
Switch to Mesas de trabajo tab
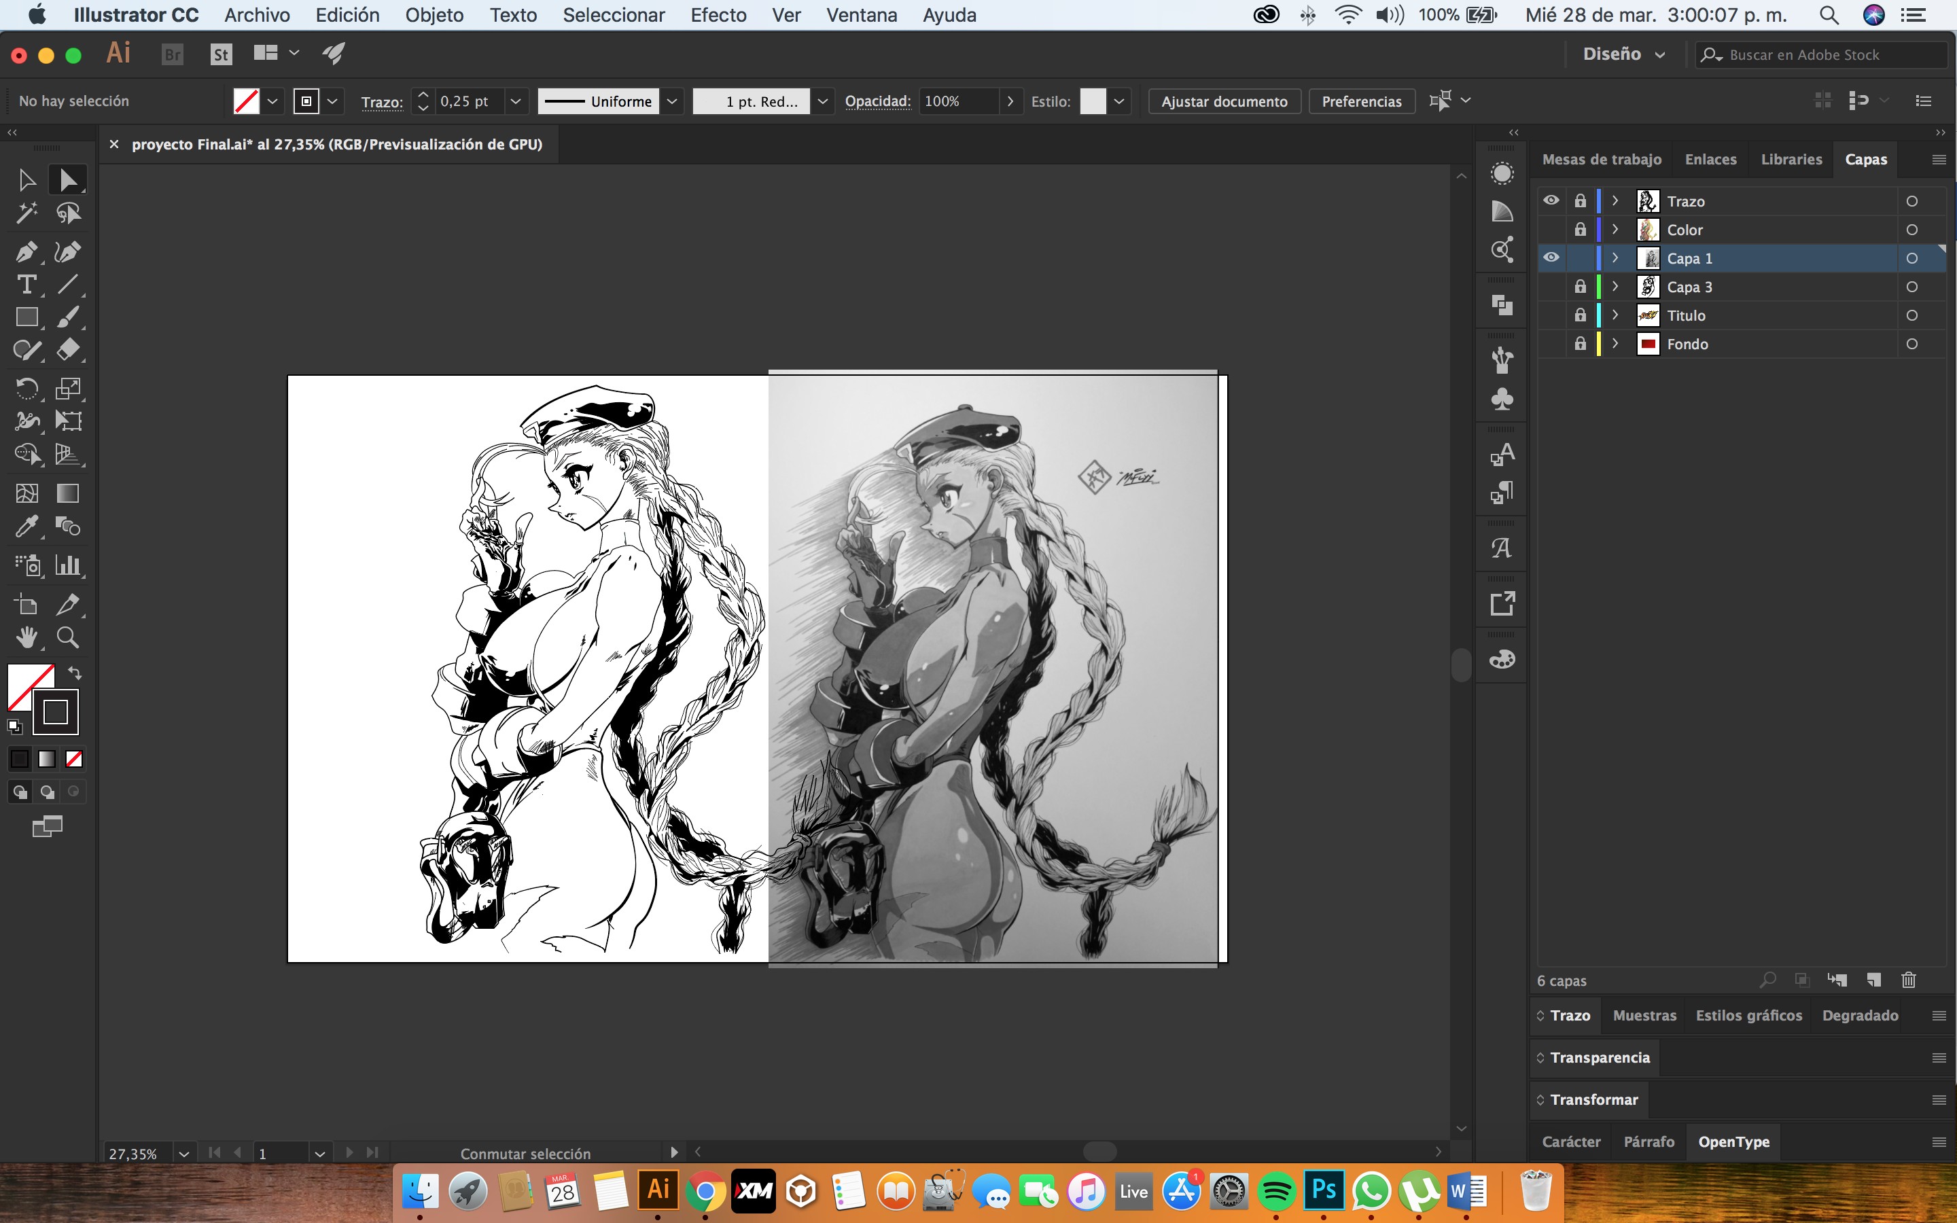pyautogui.click(x=1601, y=160)
